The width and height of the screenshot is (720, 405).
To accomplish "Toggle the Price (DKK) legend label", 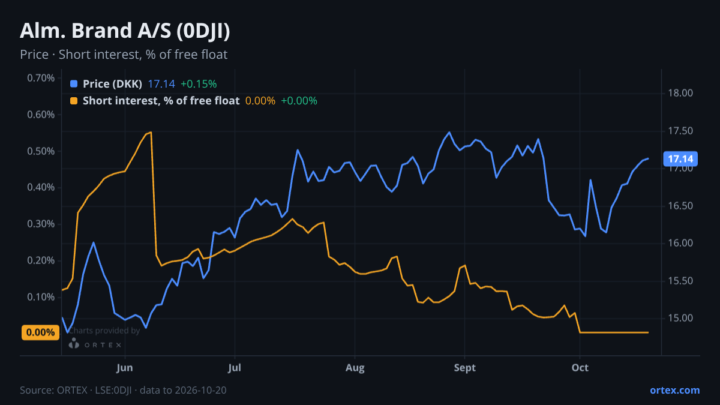I will click(x=113, y=84).
